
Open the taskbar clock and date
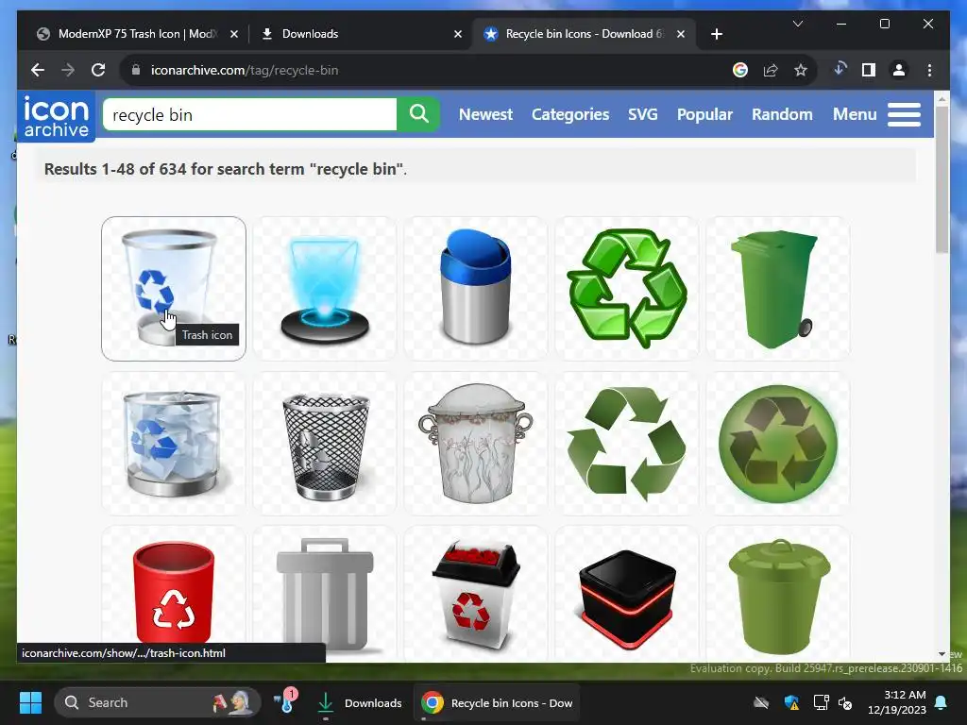click(897, 702)
